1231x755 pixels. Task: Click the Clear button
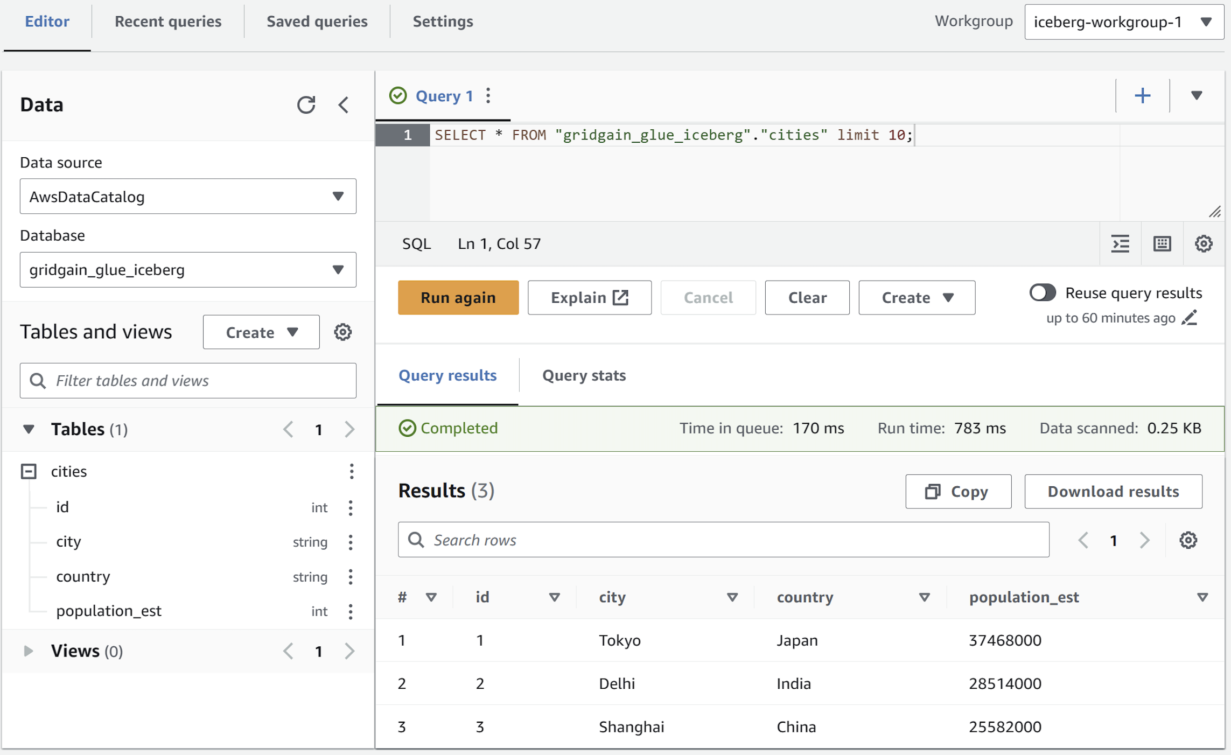tap(805, 298)
